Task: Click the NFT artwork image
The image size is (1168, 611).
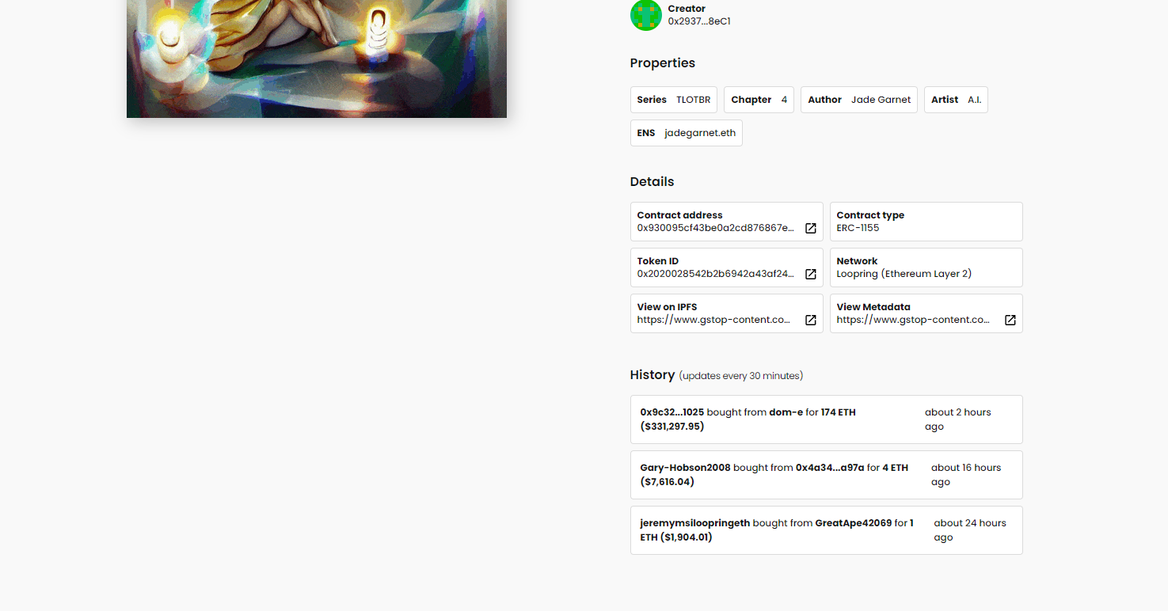Action: (316, 59)
